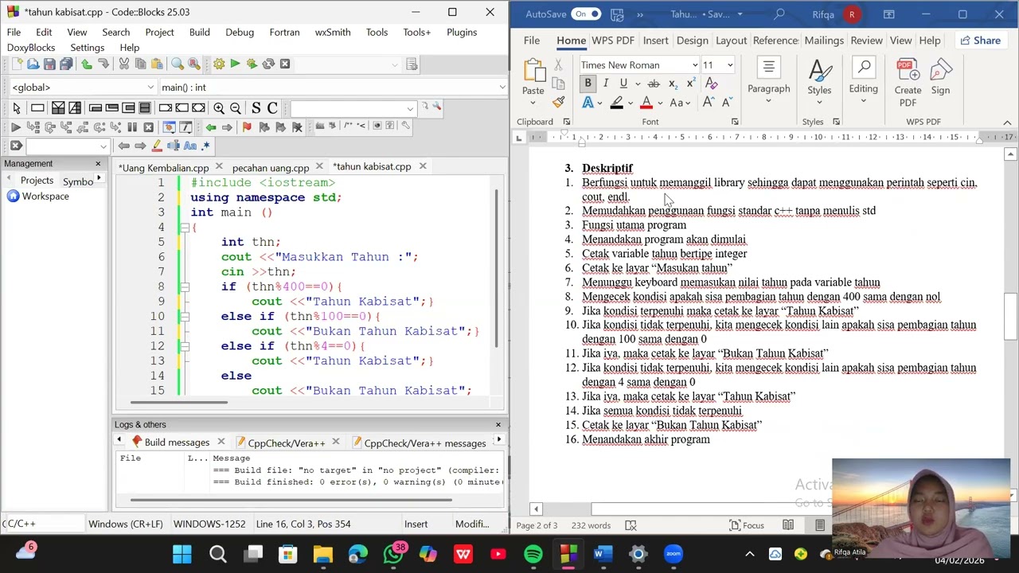Open WhatsApp from the taskbar
Viewport: 1019px width, 573px height.
[393, 554]
